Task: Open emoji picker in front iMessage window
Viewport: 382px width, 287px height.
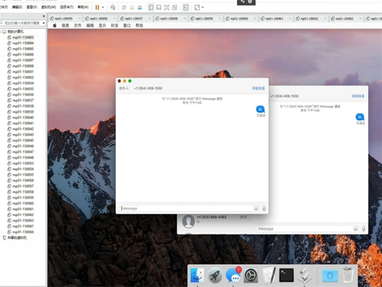Action: (257, 208)
